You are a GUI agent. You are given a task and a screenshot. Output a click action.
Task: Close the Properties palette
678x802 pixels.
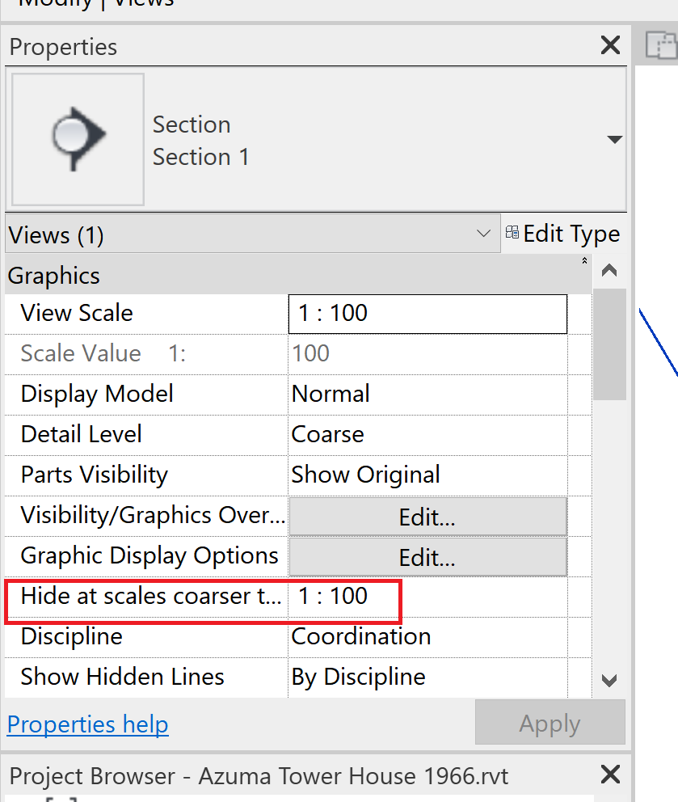click(611, 46)
